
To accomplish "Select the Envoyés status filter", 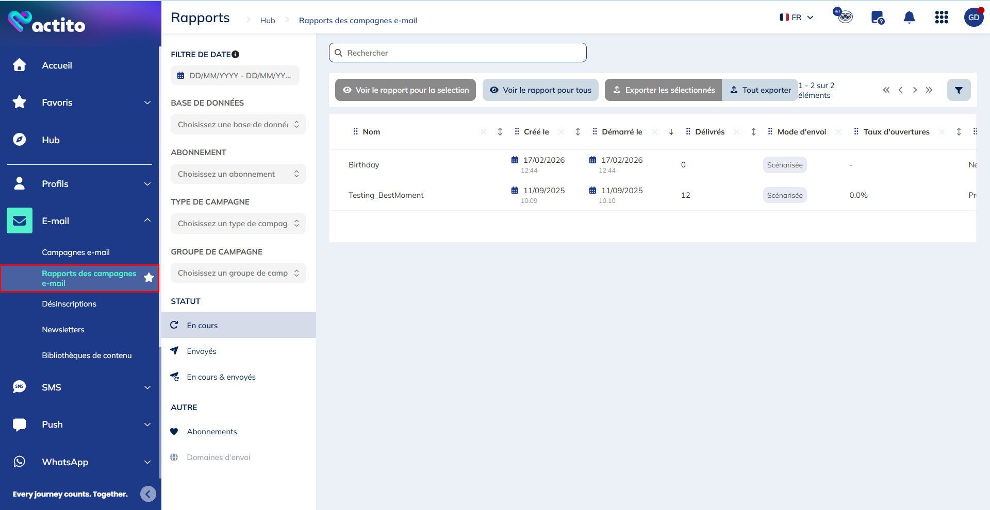I will coord(202,351).
